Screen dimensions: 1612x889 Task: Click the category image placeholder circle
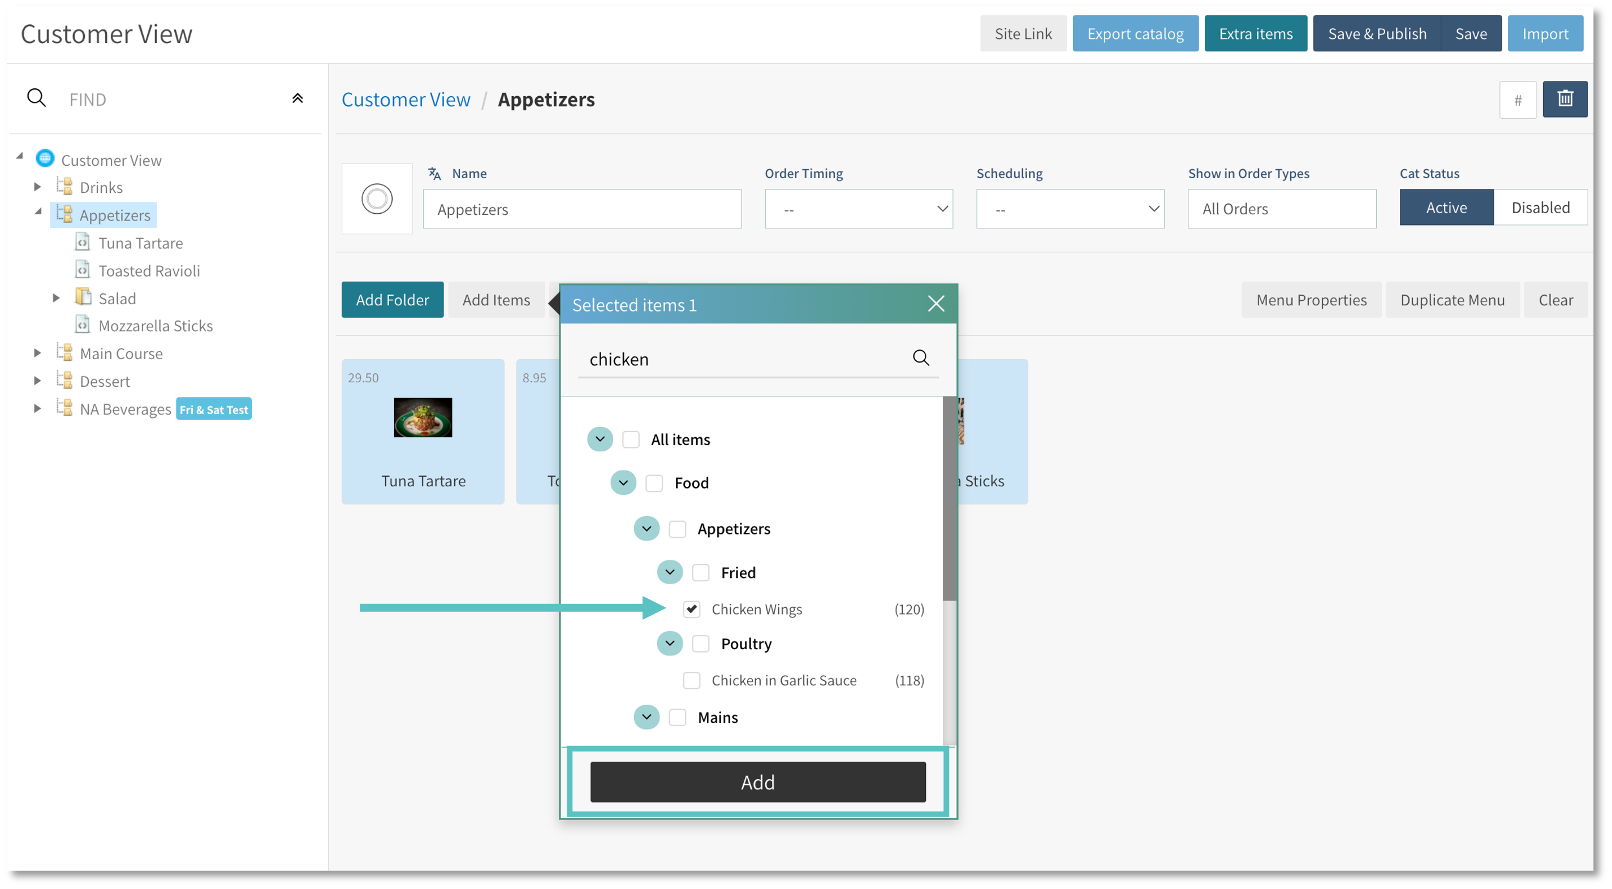pos(377,199)
